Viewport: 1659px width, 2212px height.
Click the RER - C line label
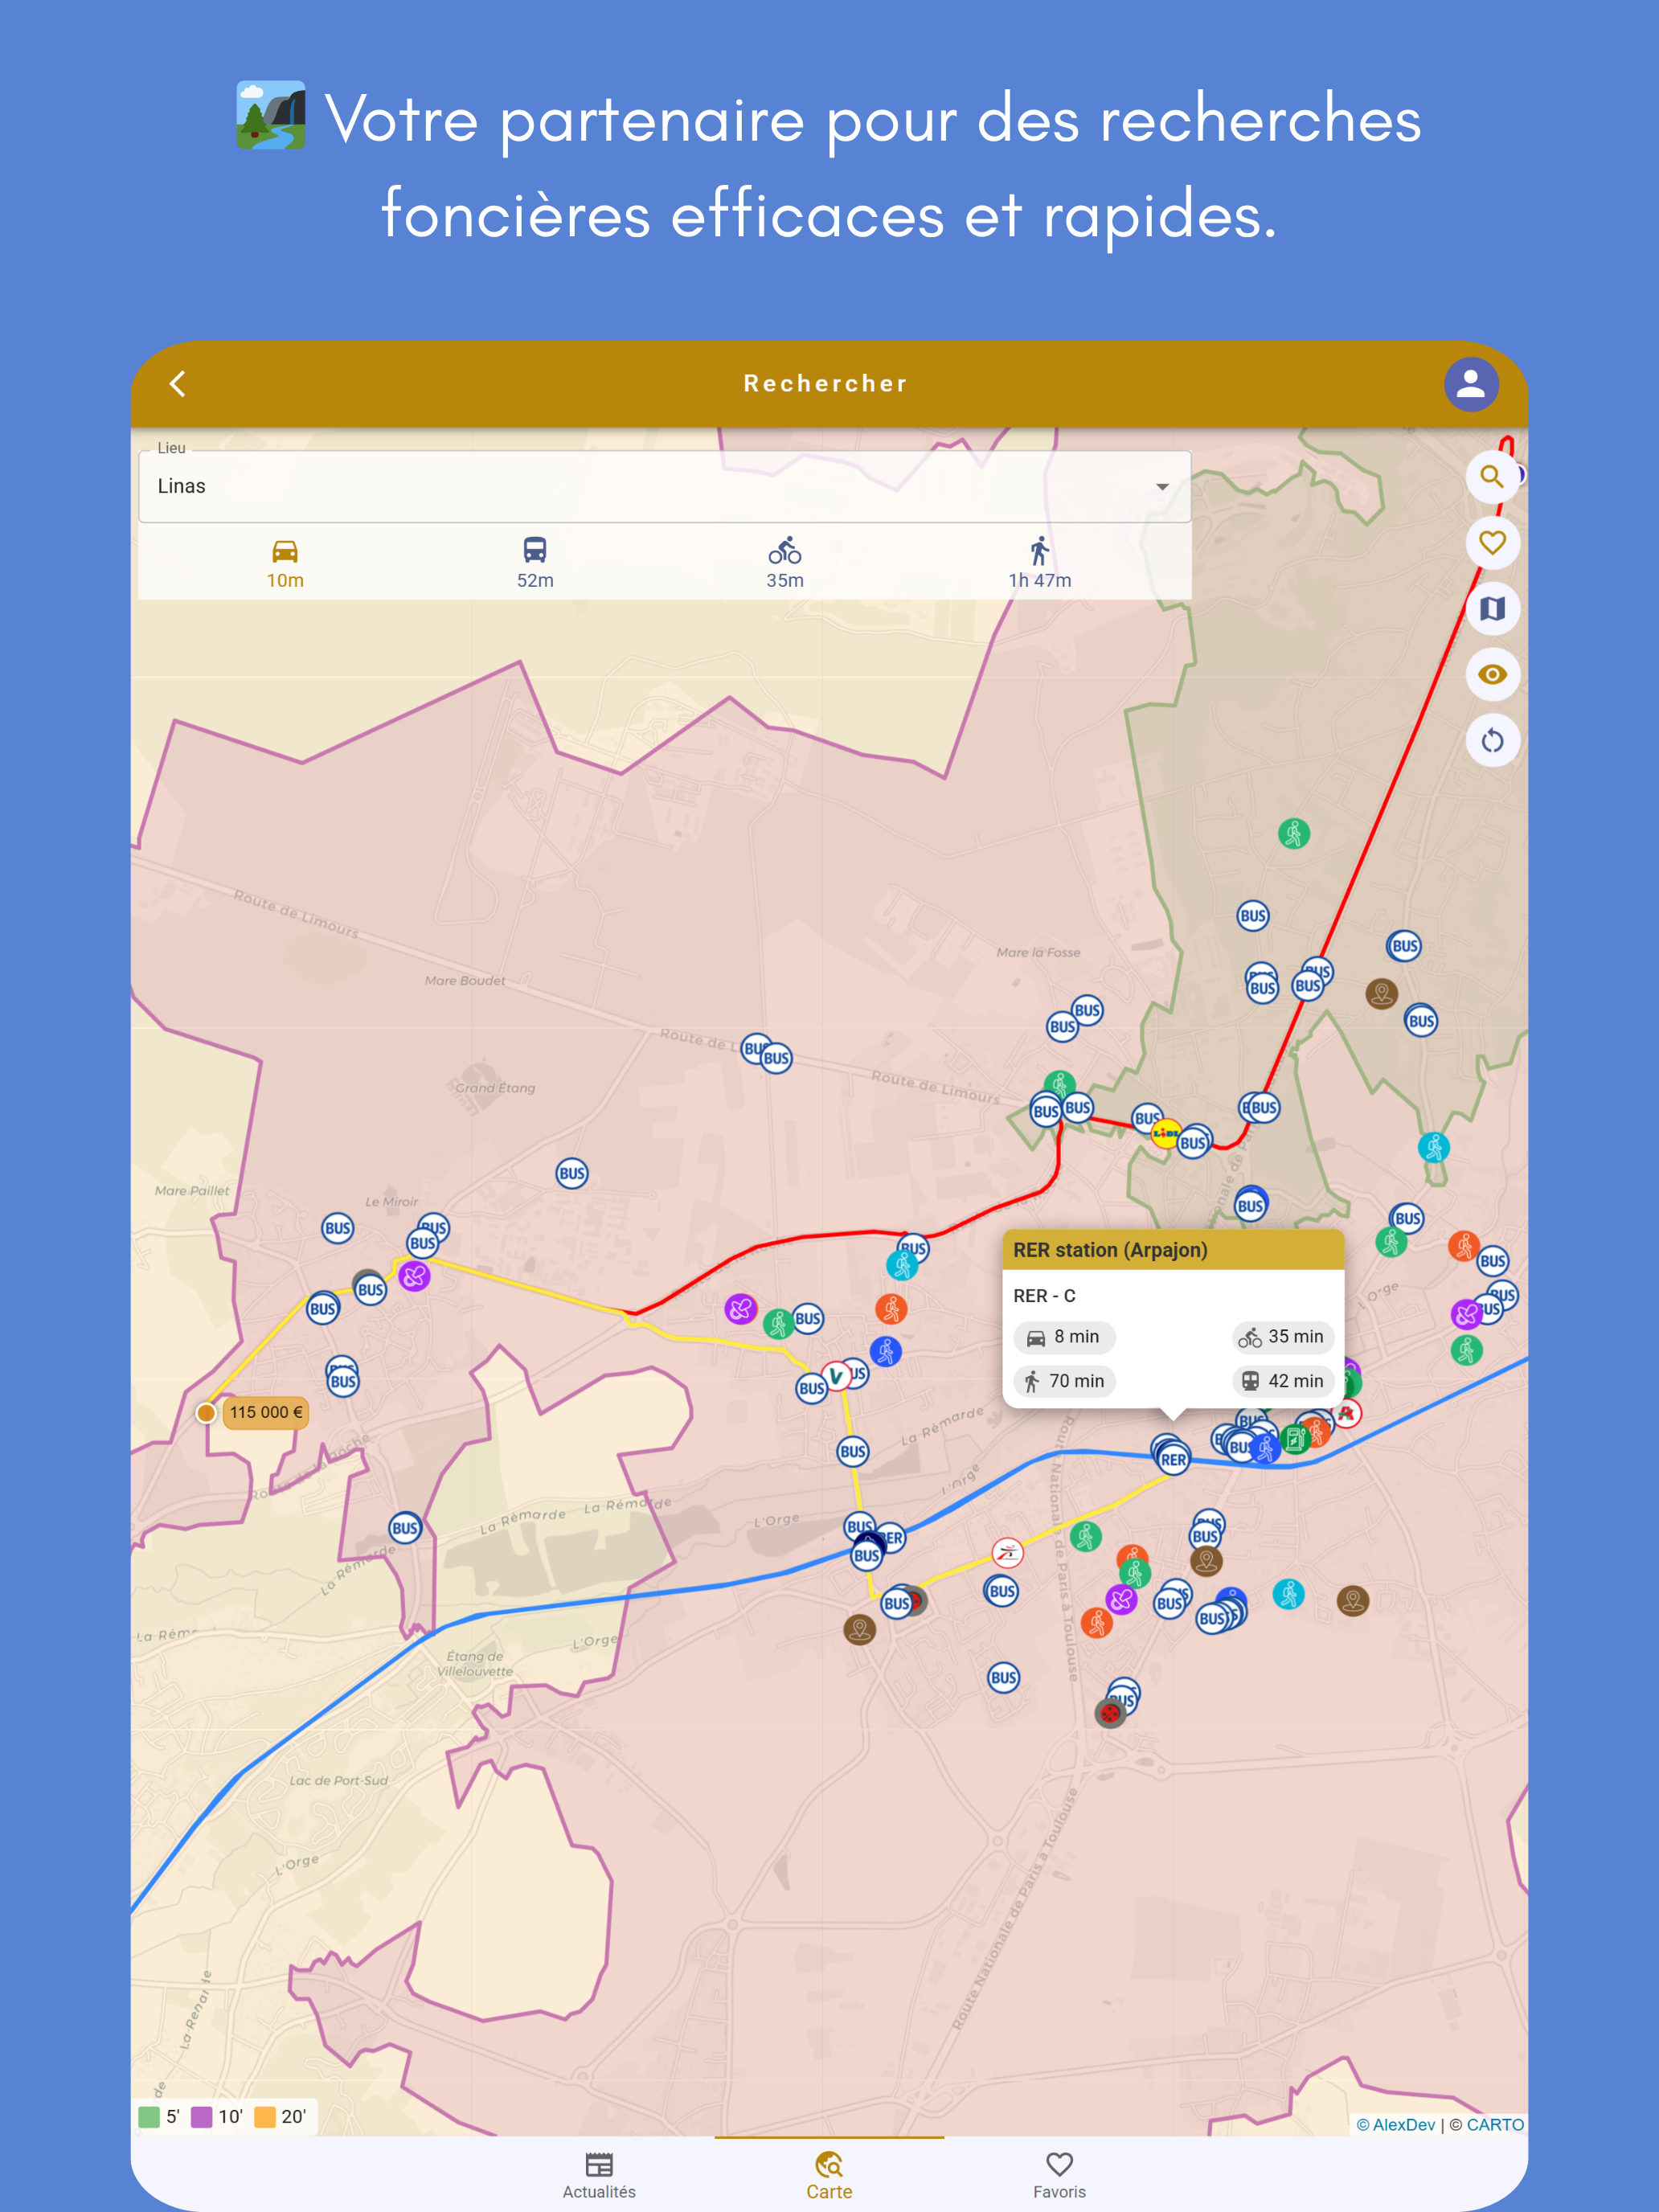1044,1296
